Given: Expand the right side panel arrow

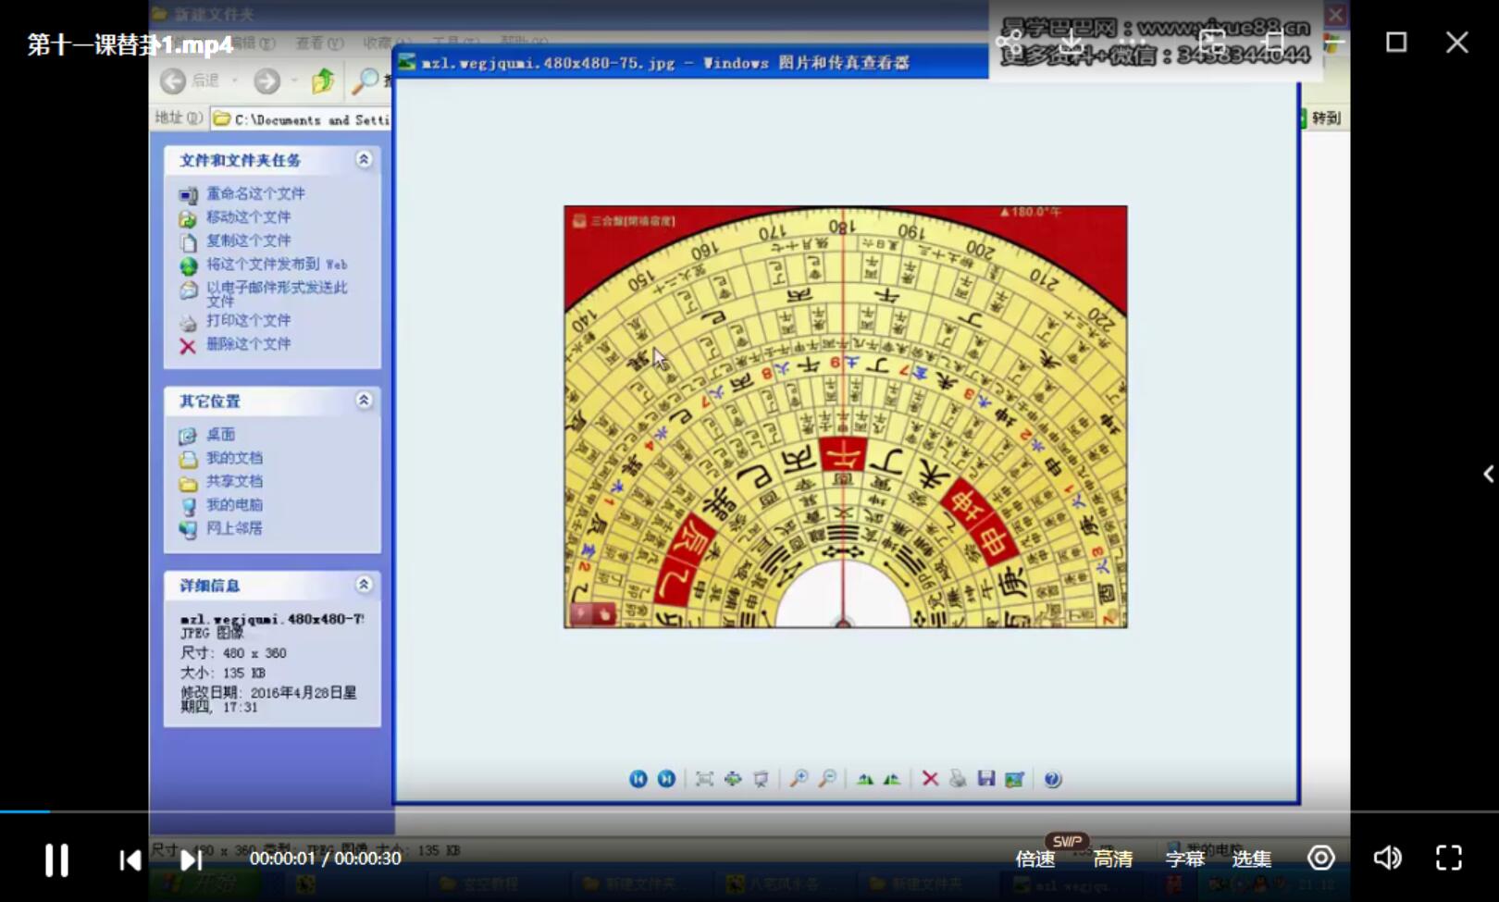Looking at the screenshot, I should 1488,475.
